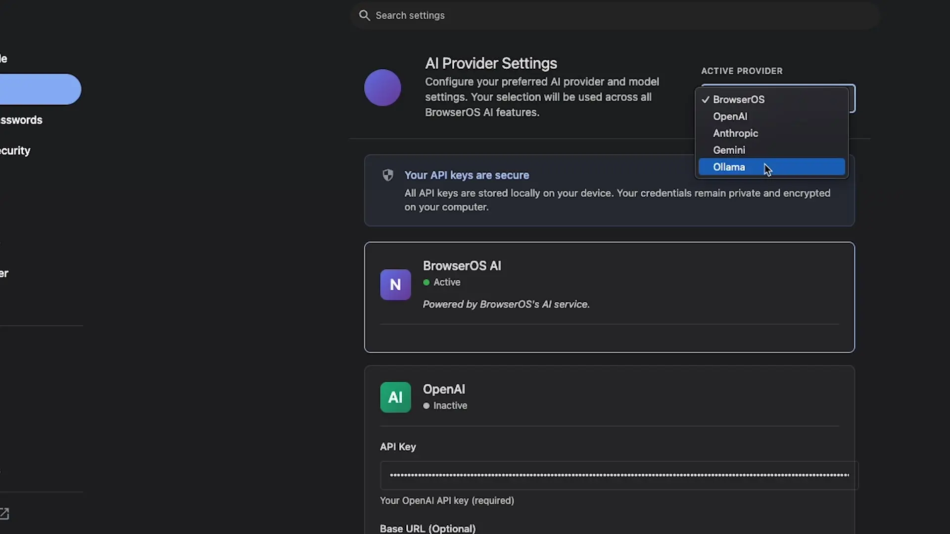Click the BrowserOS AI 'N' logo
The width and height of the screenshot is (950, 534).
(x=395, y=284)
